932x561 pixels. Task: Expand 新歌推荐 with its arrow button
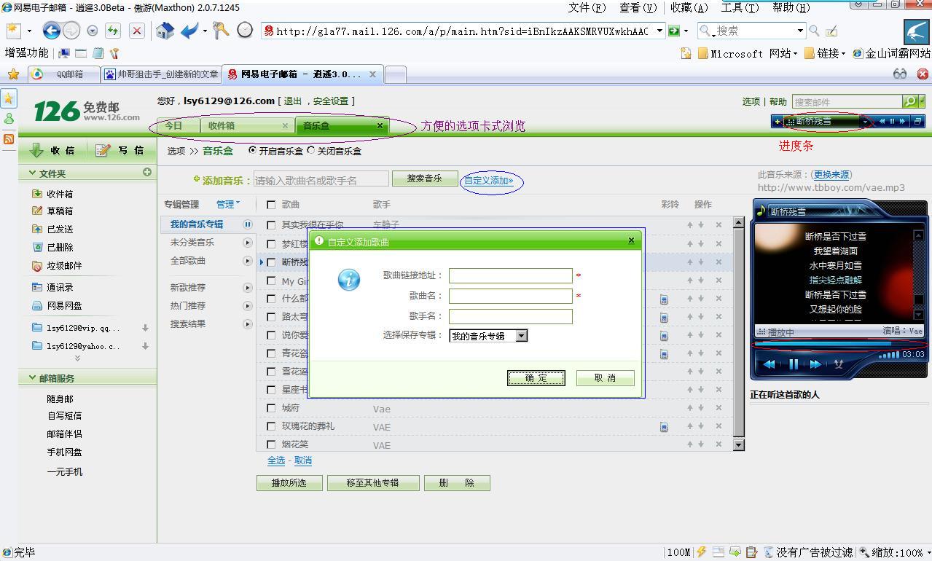point(248,288)
